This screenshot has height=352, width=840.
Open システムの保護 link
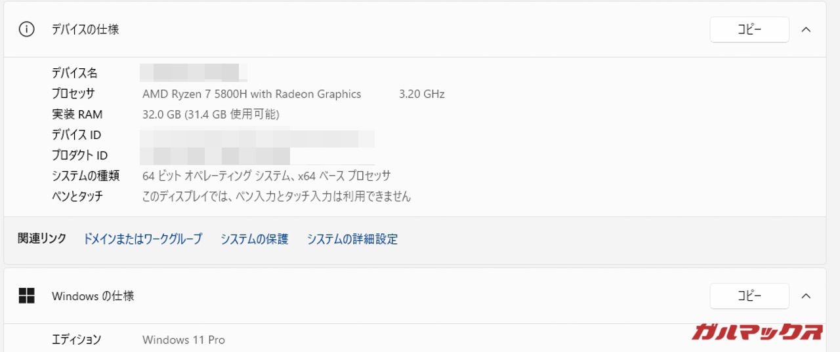(254, 239)
